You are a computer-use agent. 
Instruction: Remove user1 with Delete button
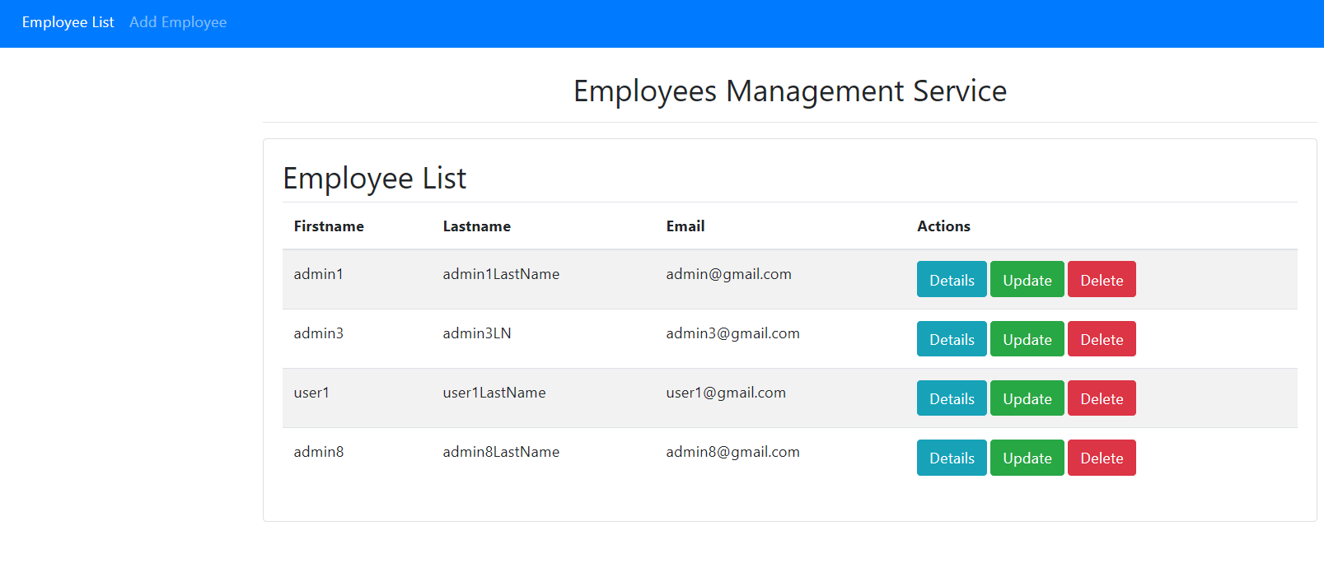pos(1102,398)
